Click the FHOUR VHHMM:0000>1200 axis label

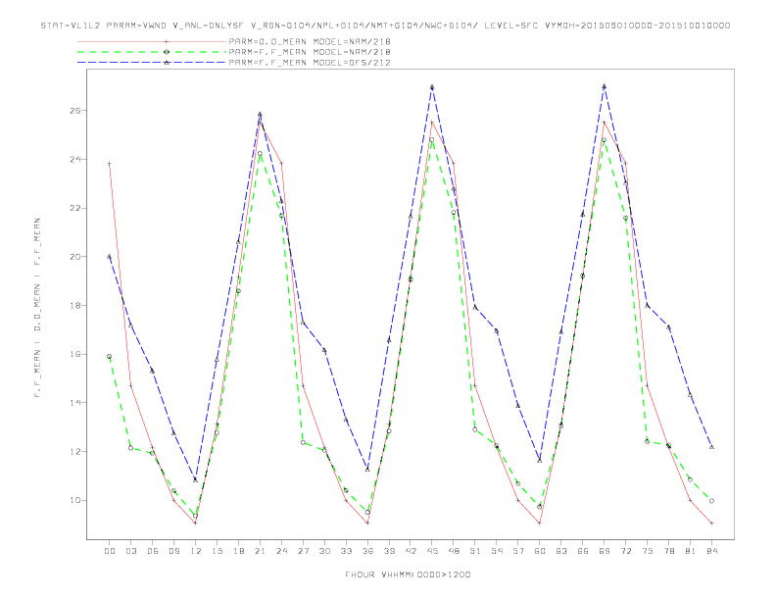coord(408,575)
